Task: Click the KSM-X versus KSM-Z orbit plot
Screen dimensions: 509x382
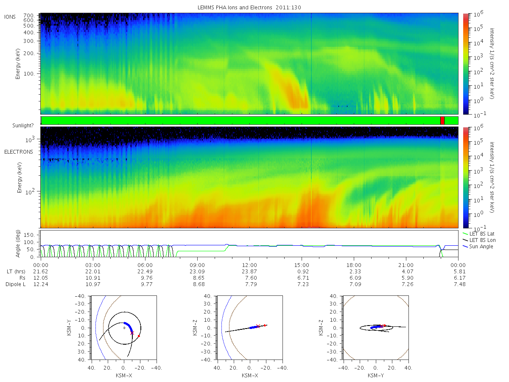Action: click(x=249, y=328)
